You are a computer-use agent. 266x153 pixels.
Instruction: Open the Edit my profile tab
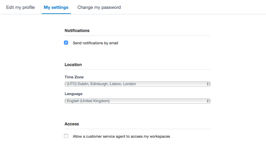click(x=21, y=7)
